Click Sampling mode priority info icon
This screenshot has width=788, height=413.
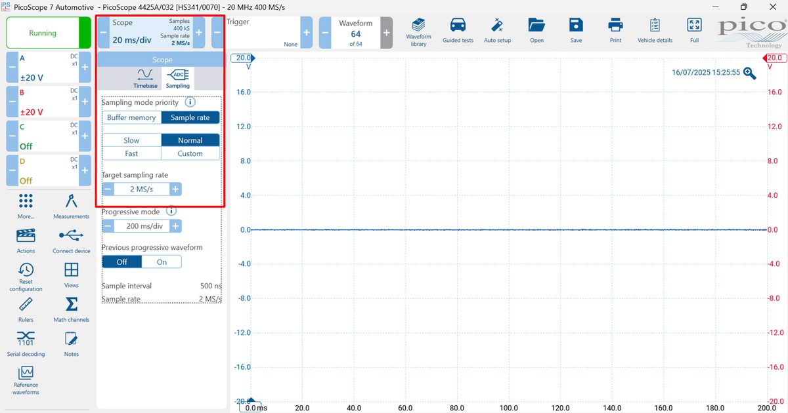[x=190, y=102]
